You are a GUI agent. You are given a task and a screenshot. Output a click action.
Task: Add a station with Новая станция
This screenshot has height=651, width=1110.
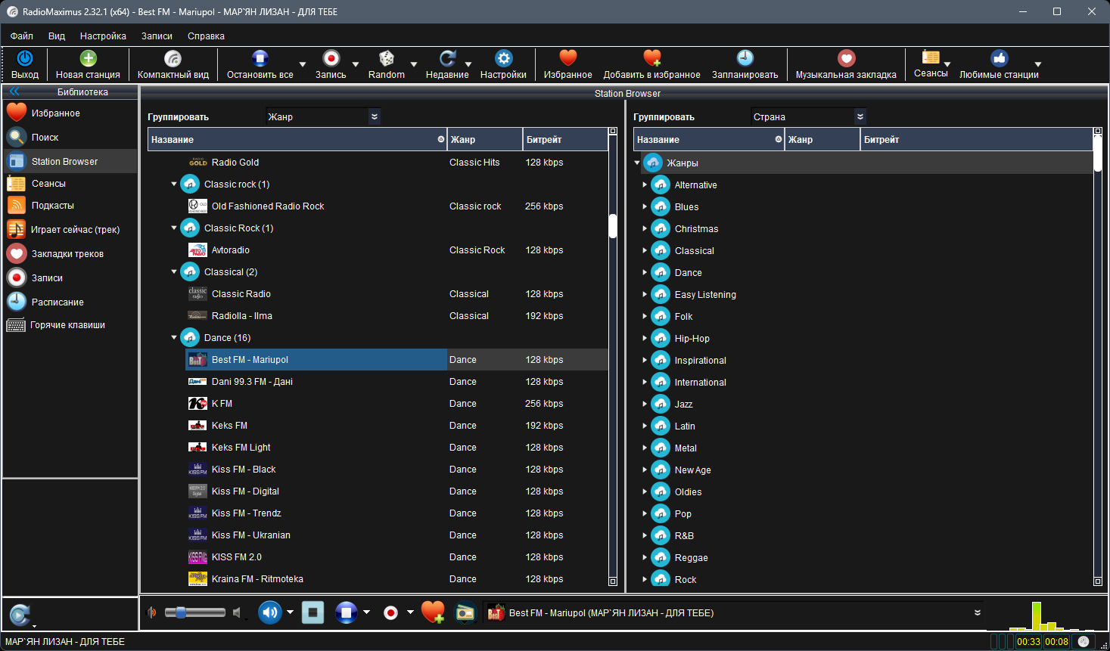(88, 64)
